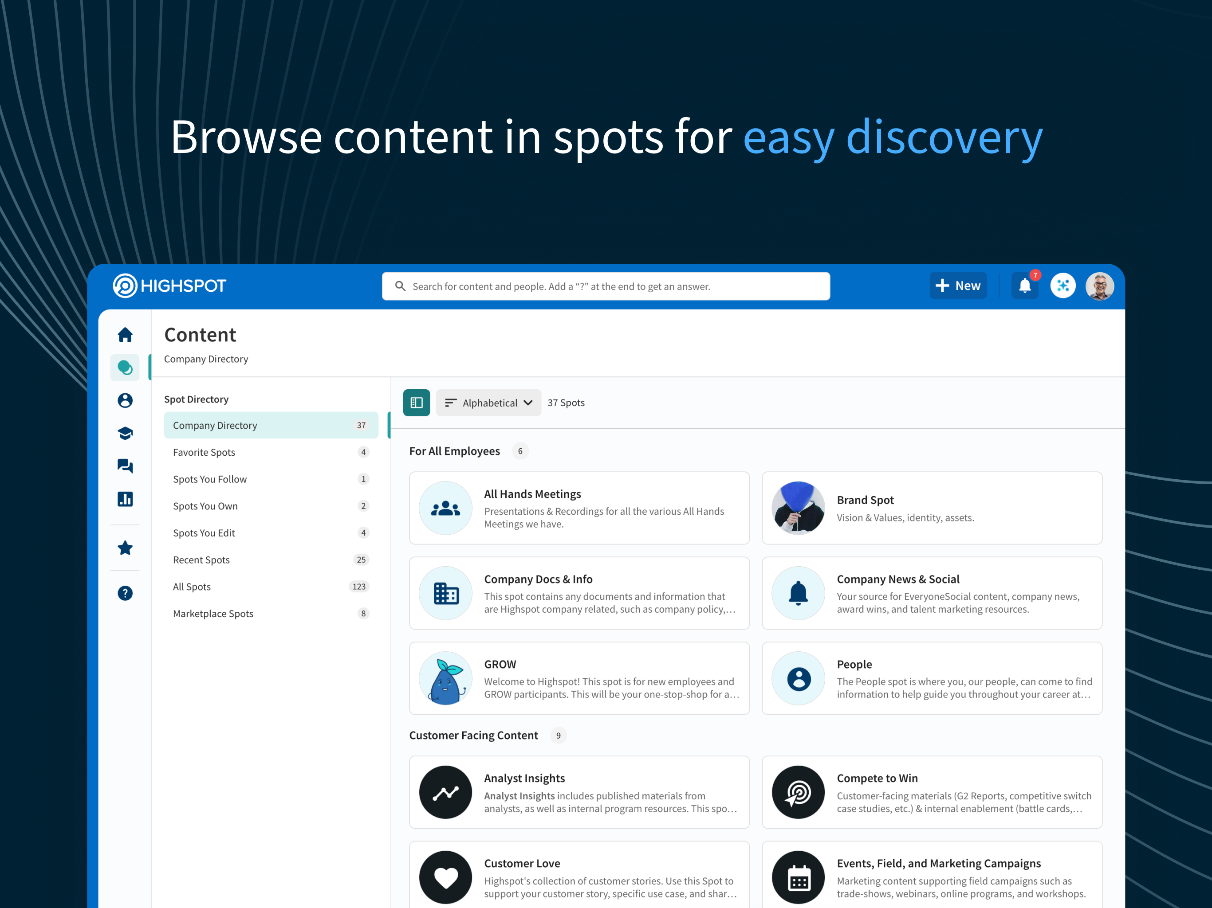Select Favorite Spots in the Spot Directory
Viewport: 1212px width, 908px height.
(x=204, y=452)
